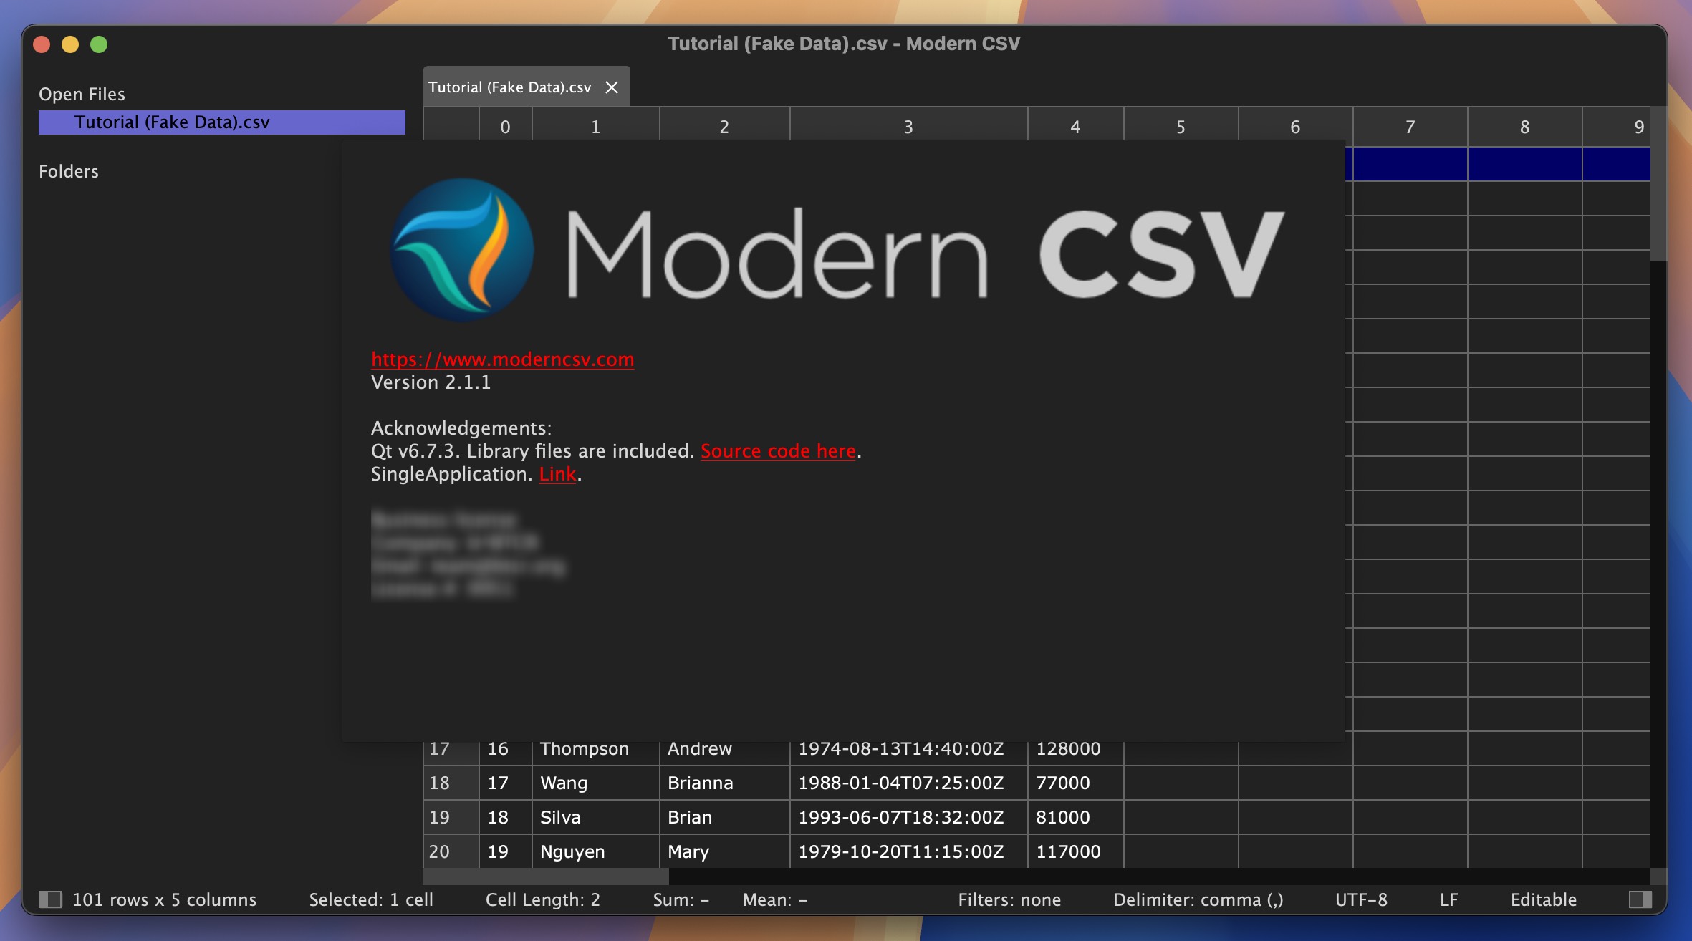Click the Selected: 1 cell status
1692x941 pixels.
point(371,899)
